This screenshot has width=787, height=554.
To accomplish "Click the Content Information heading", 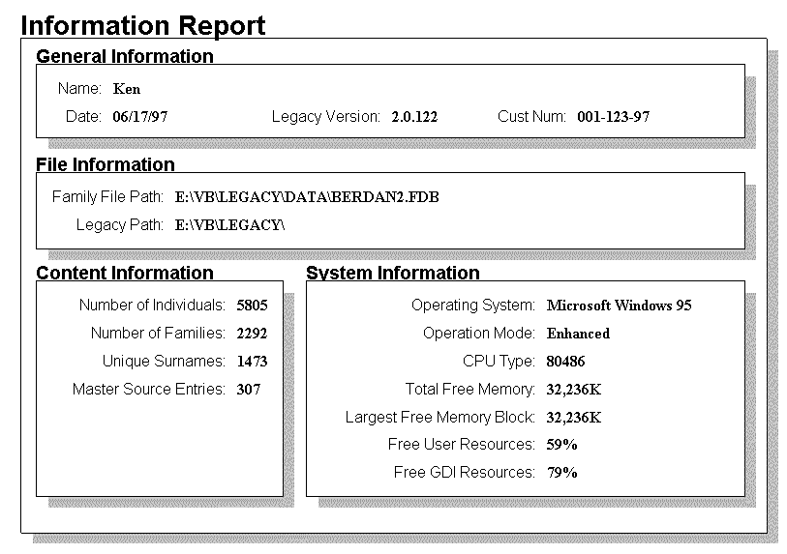I will 125,273.
